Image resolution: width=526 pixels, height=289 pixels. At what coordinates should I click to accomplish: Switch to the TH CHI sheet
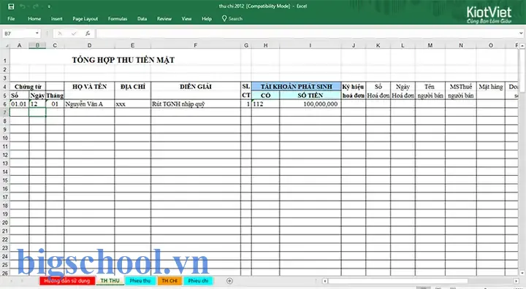pos(169,281)
